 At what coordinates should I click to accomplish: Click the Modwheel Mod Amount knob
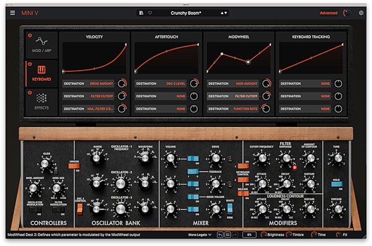click(266, 84)
